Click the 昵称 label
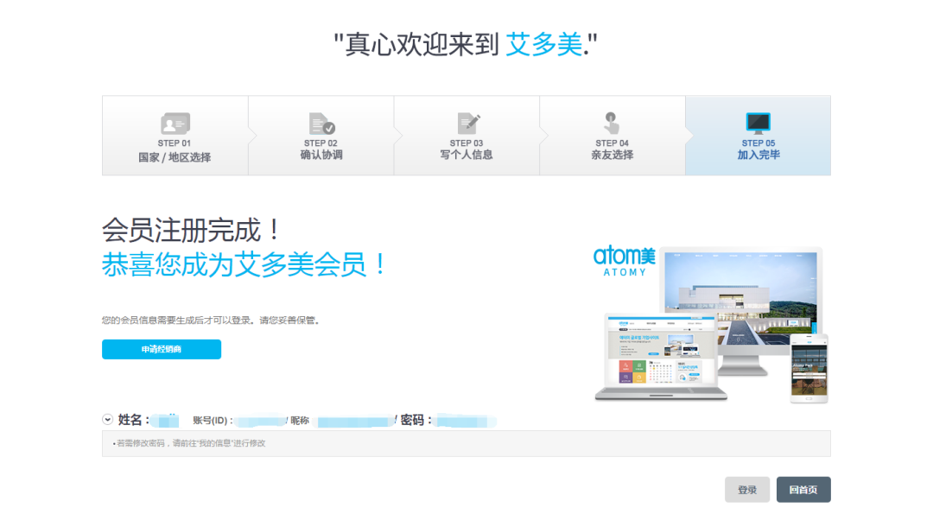Viewport: 933px width, 527px height. [300, 421]
